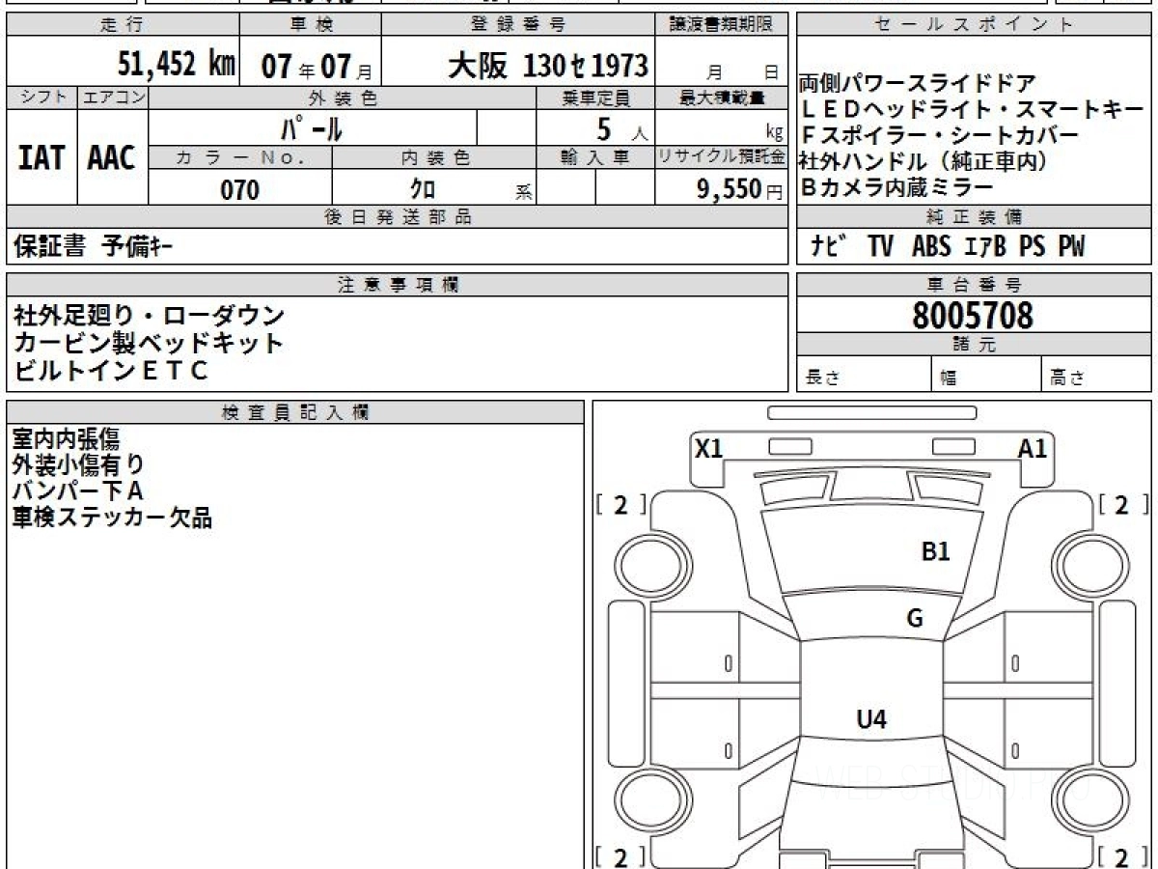Select the 高さ dimension cell
Viewport: 1158px width, 869px height.
pyautogui.click(x=1097, y=375)
